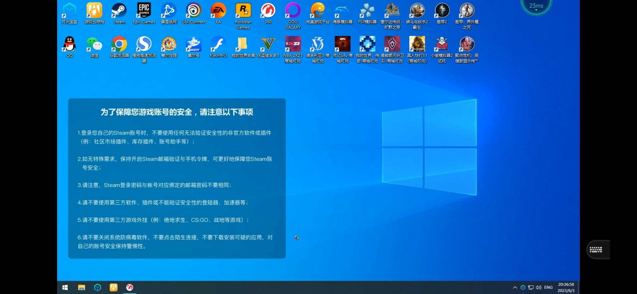Viewport: 637px width, 294px height.
Task: Open the 羞辱2 desktop shortcut
Action: click(442, 13)
